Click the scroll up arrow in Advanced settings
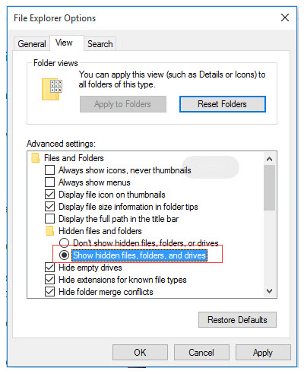Screen dimensions: 304x374 click(270, 159)
